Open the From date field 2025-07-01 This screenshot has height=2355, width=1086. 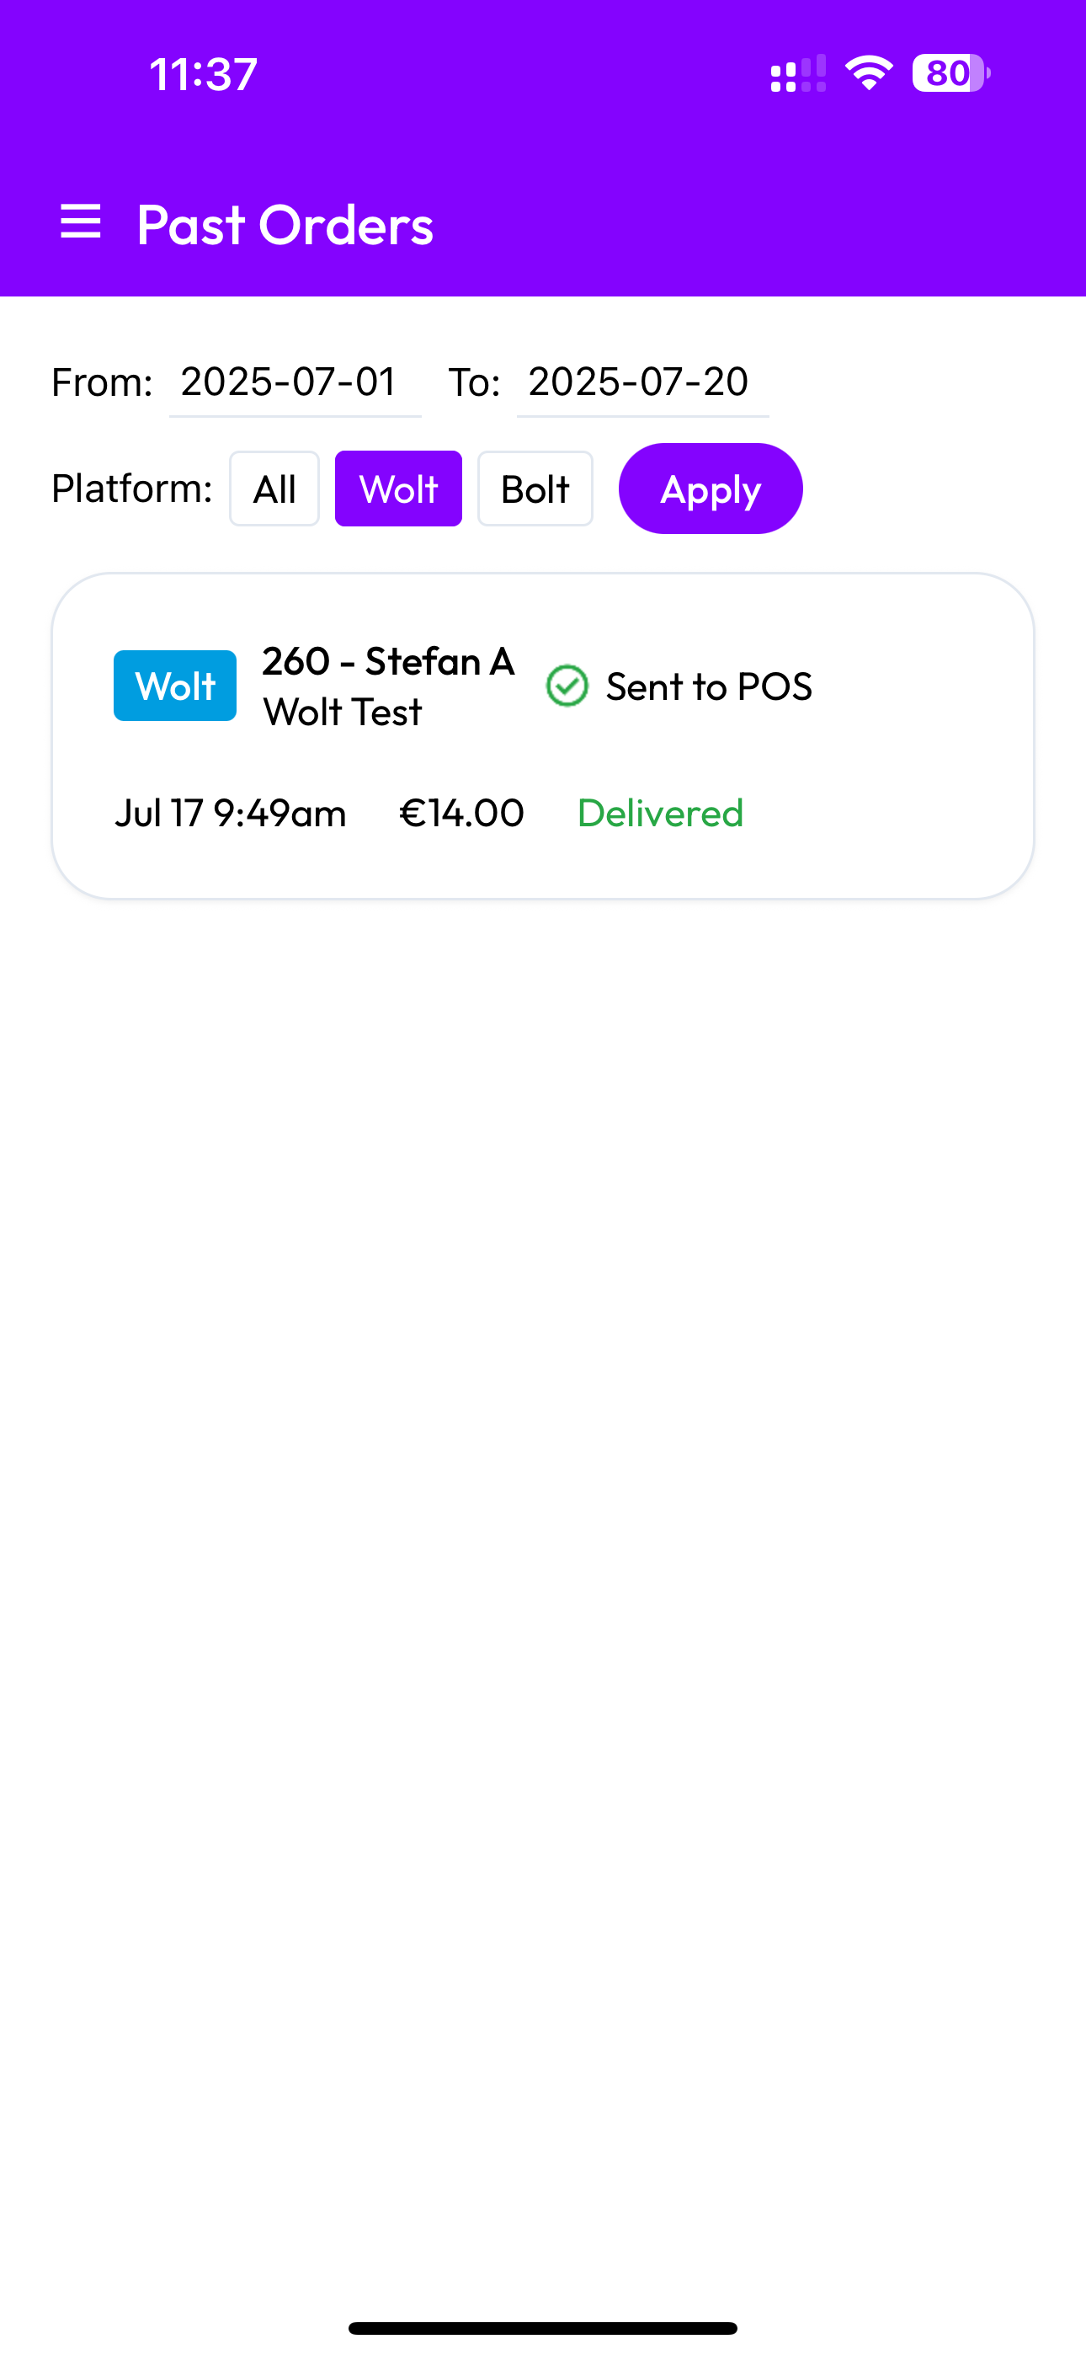(x=295, y=383)
